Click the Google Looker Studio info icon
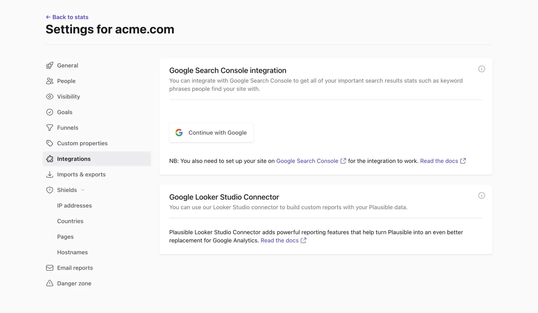Viewport: 538px width, 313px height. (482, 195)
